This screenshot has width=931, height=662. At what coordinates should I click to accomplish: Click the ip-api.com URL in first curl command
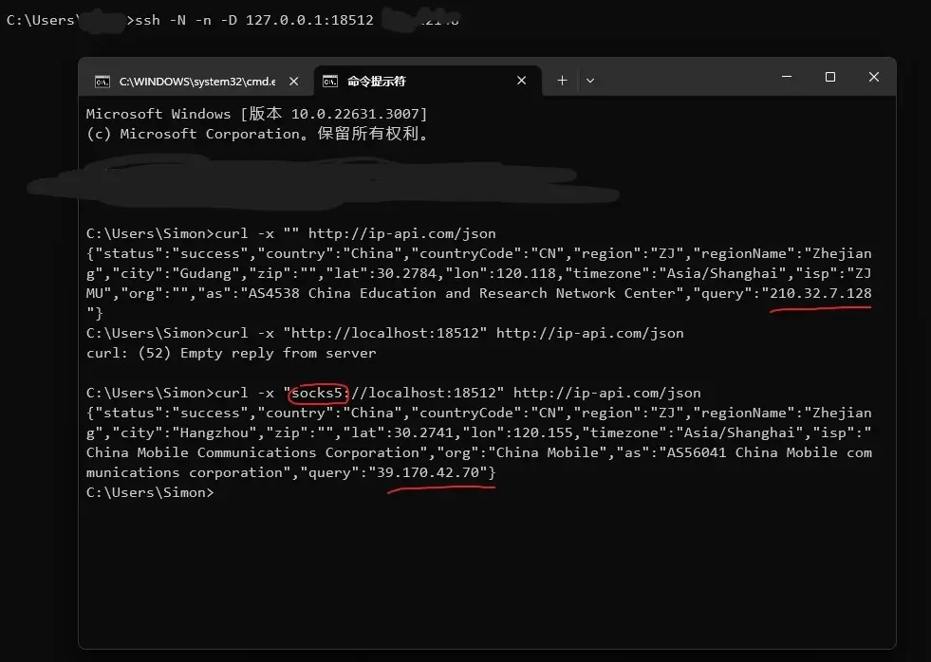click(401, 233)
